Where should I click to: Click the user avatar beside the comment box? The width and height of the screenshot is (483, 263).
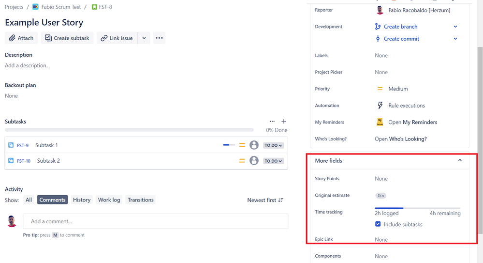click(12, 221)
